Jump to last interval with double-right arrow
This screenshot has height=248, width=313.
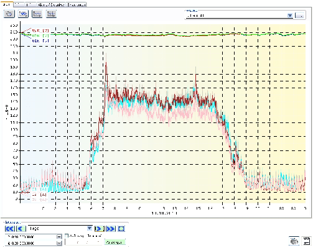point(111,229)
